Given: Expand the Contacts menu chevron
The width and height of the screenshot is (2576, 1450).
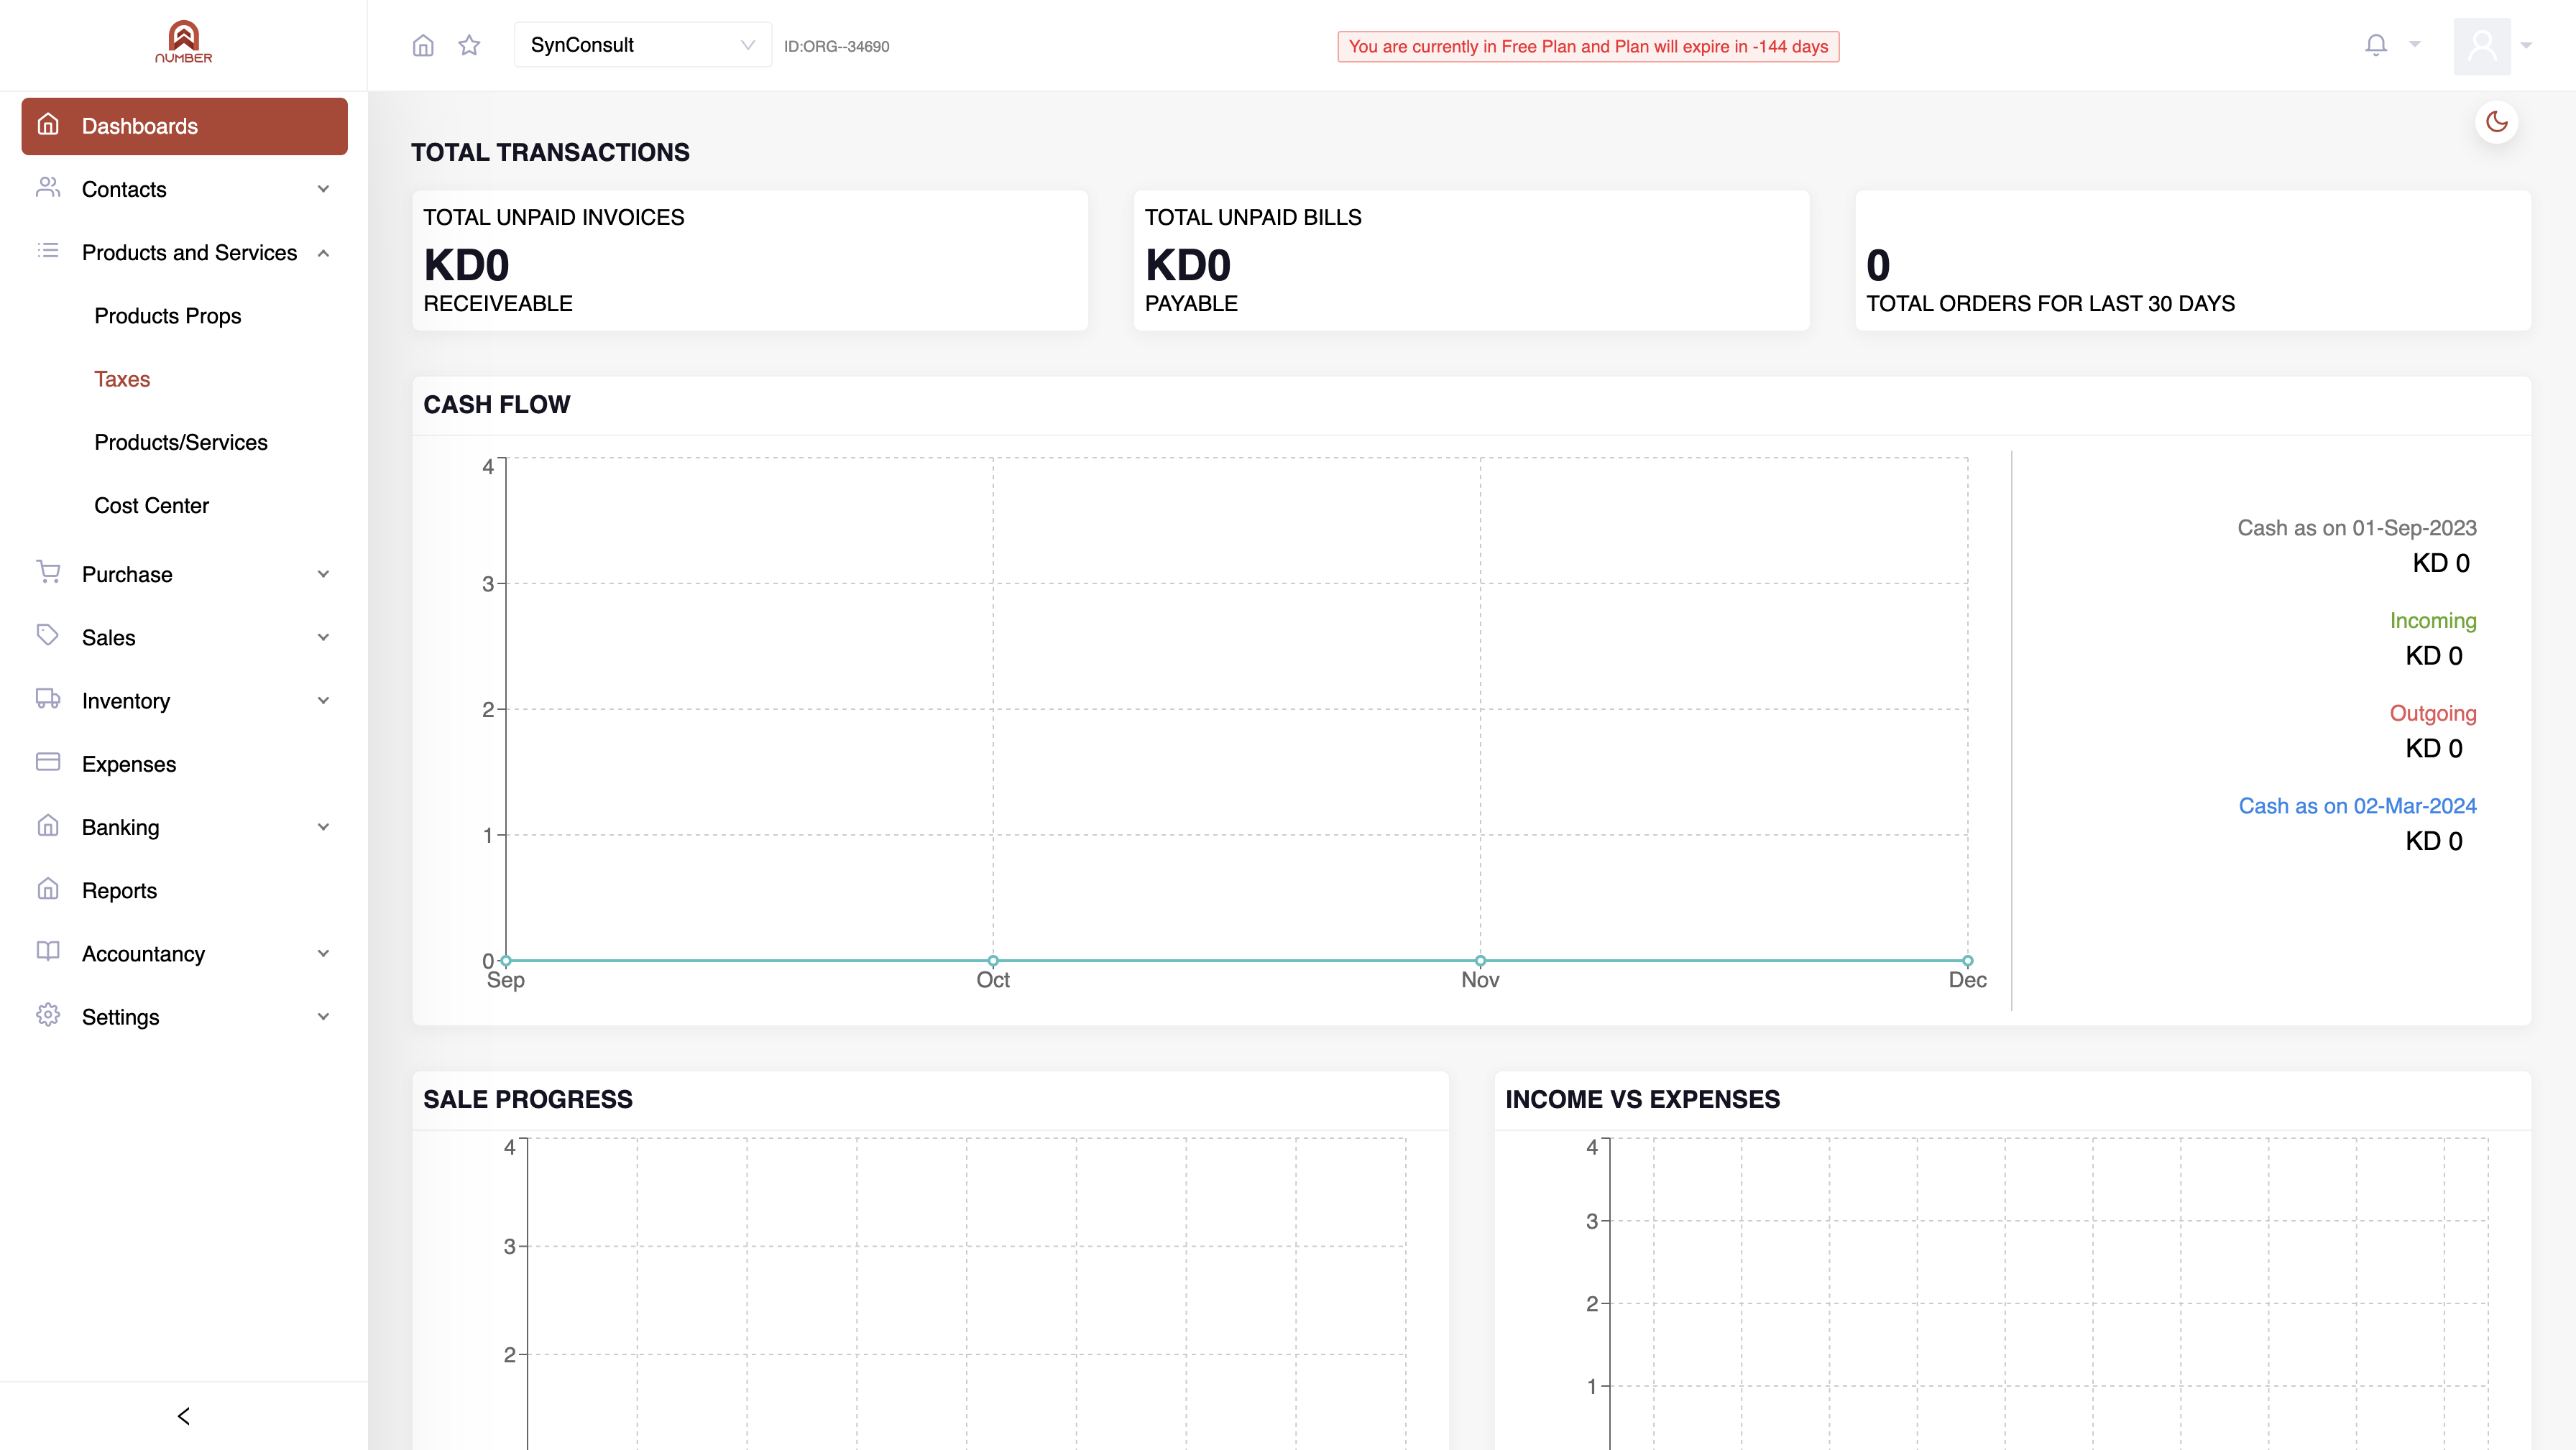Looking at the screenshot, I should [x=323, y=189].
